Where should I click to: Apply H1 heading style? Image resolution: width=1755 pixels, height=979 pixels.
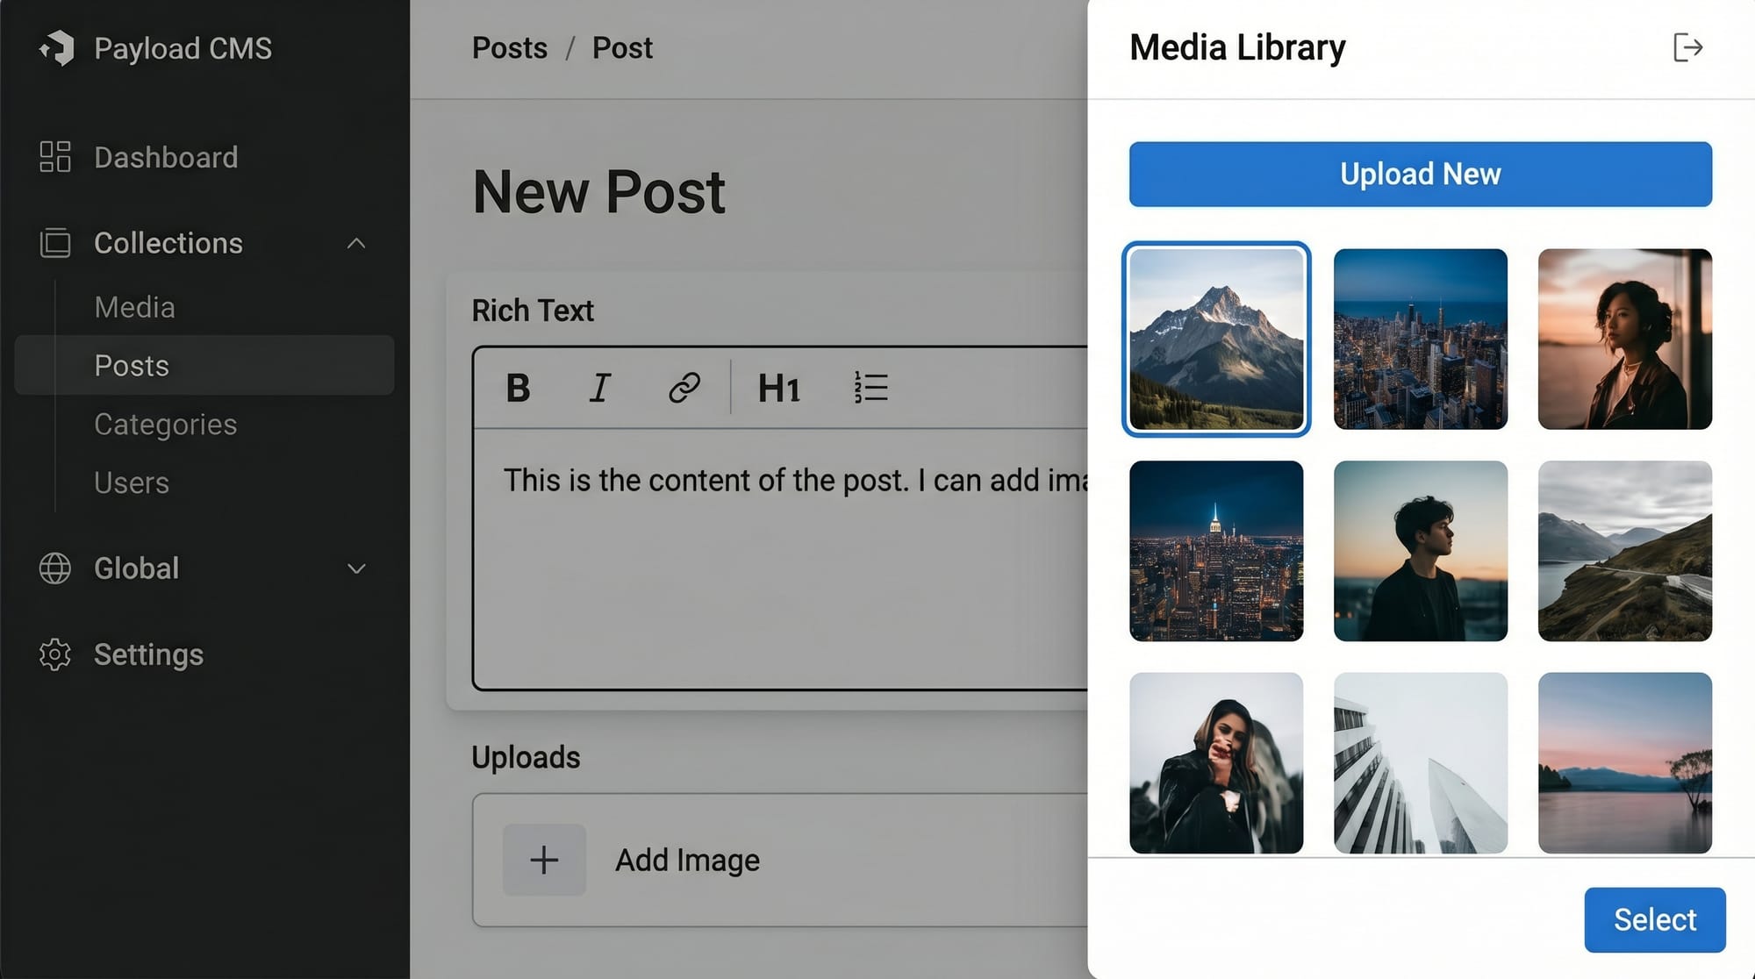tap(778, 388)
